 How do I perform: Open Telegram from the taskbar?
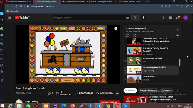point(99,106)
